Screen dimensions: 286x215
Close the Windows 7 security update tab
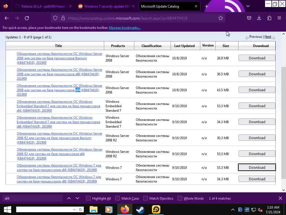133,6
